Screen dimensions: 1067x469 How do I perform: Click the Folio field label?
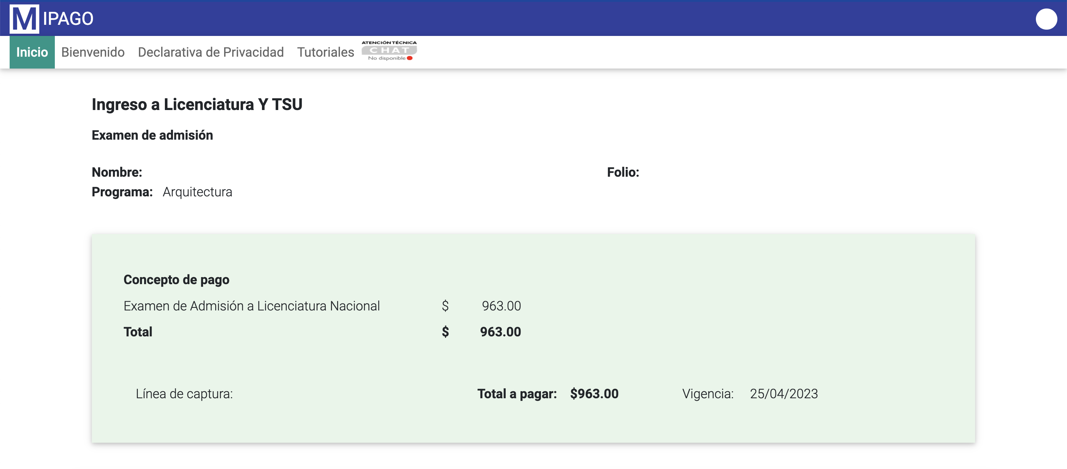(x=622, y=172)
